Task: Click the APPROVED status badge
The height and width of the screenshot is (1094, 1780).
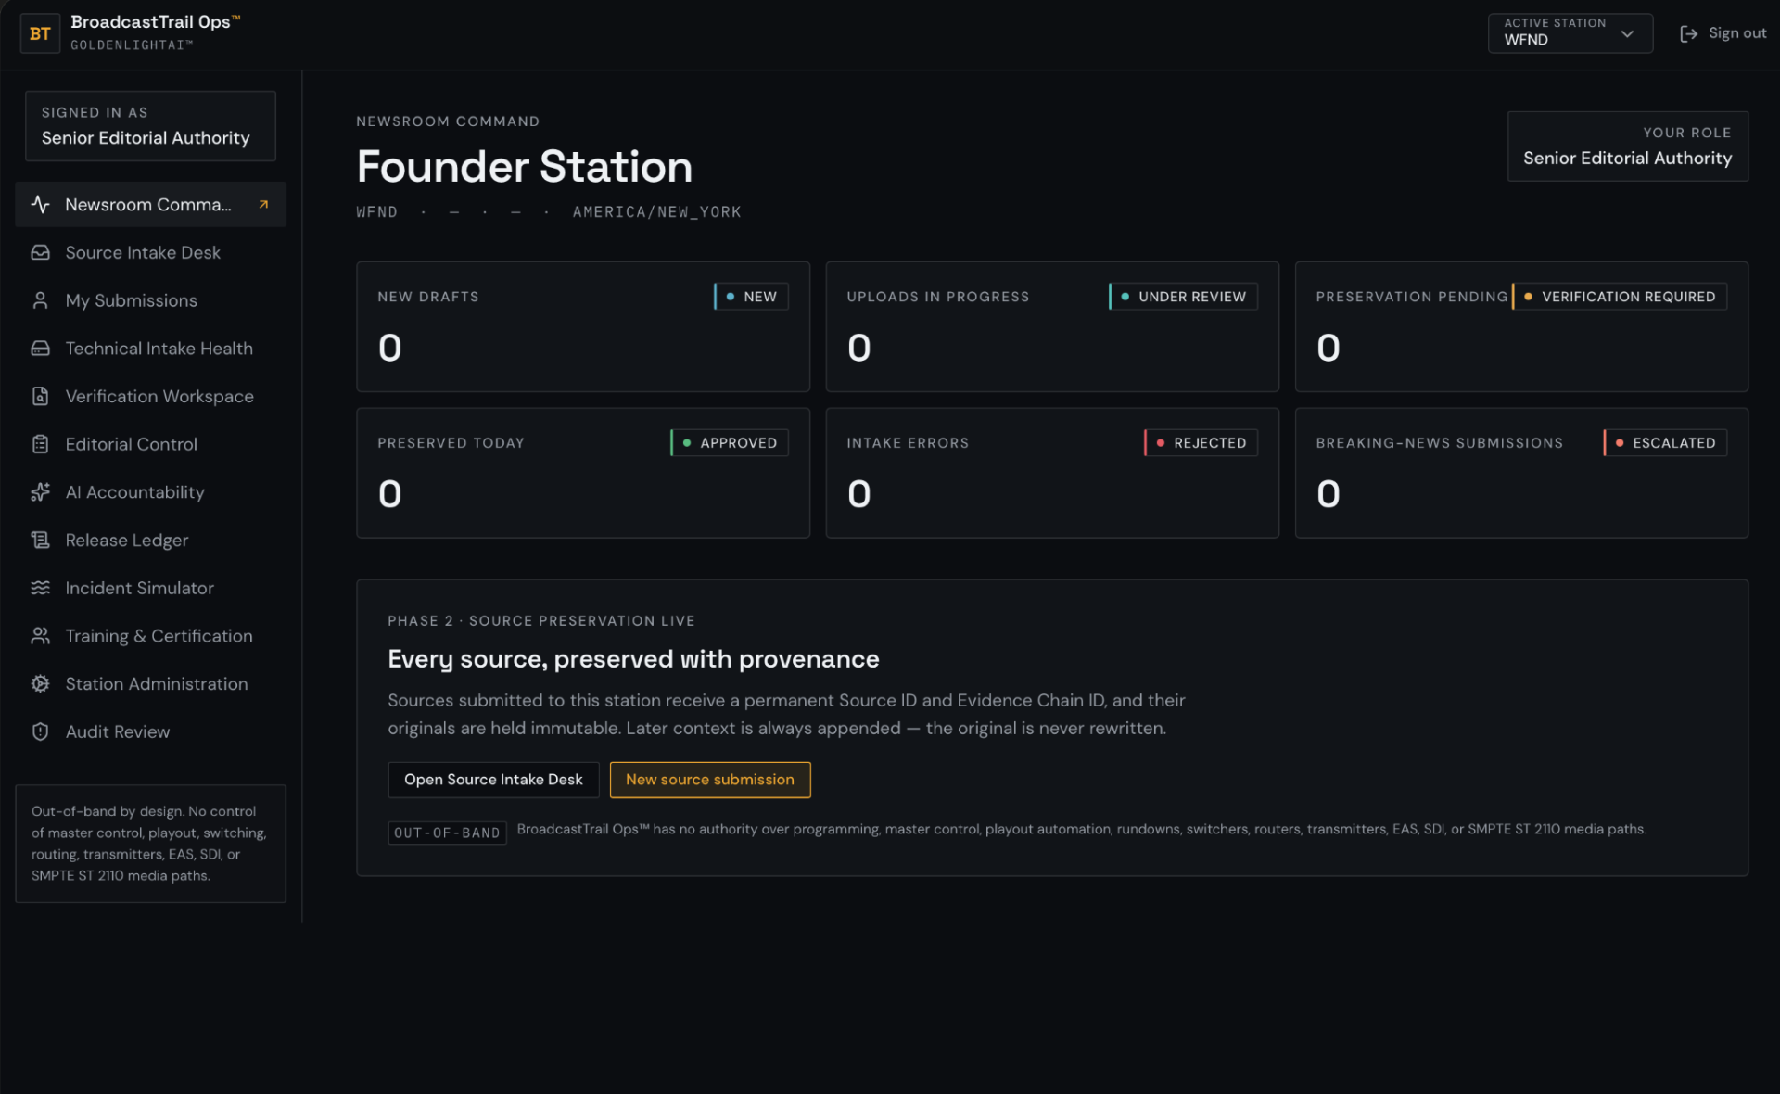Action: tap(730, 442)
